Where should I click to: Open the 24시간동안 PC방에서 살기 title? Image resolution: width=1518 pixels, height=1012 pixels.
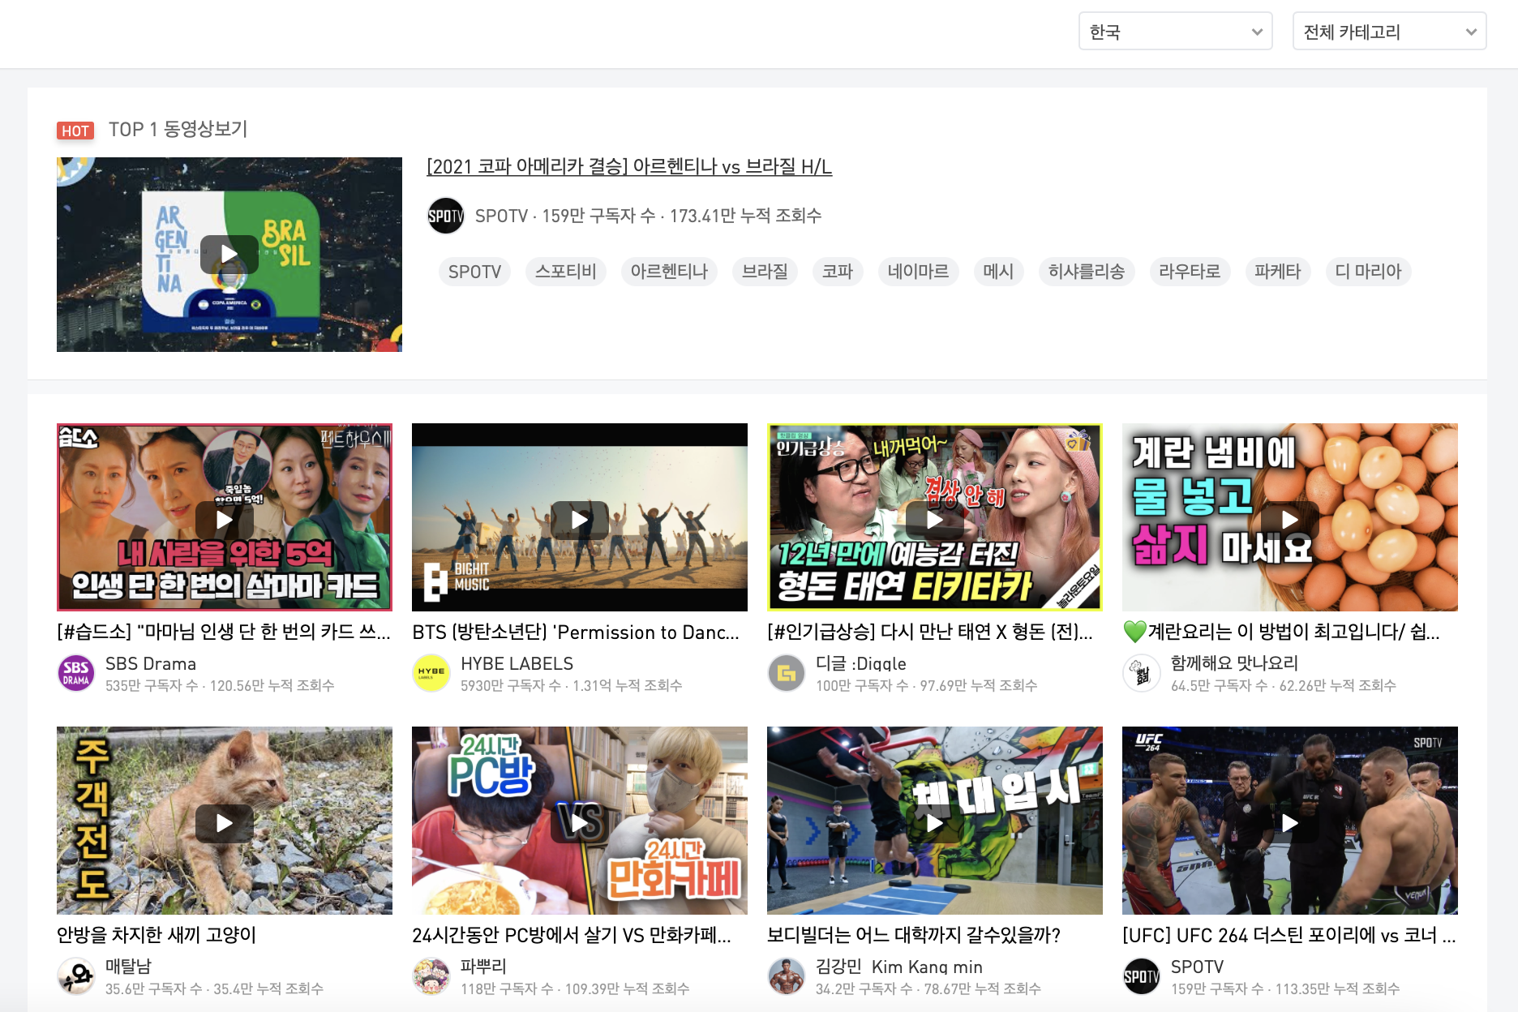[x=572, y=936]
